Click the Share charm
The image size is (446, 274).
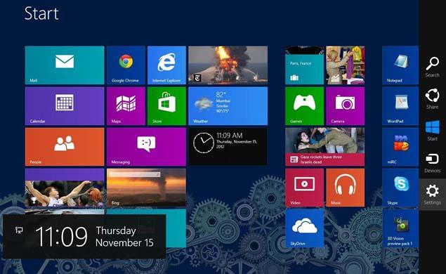(x=433, y=99)
